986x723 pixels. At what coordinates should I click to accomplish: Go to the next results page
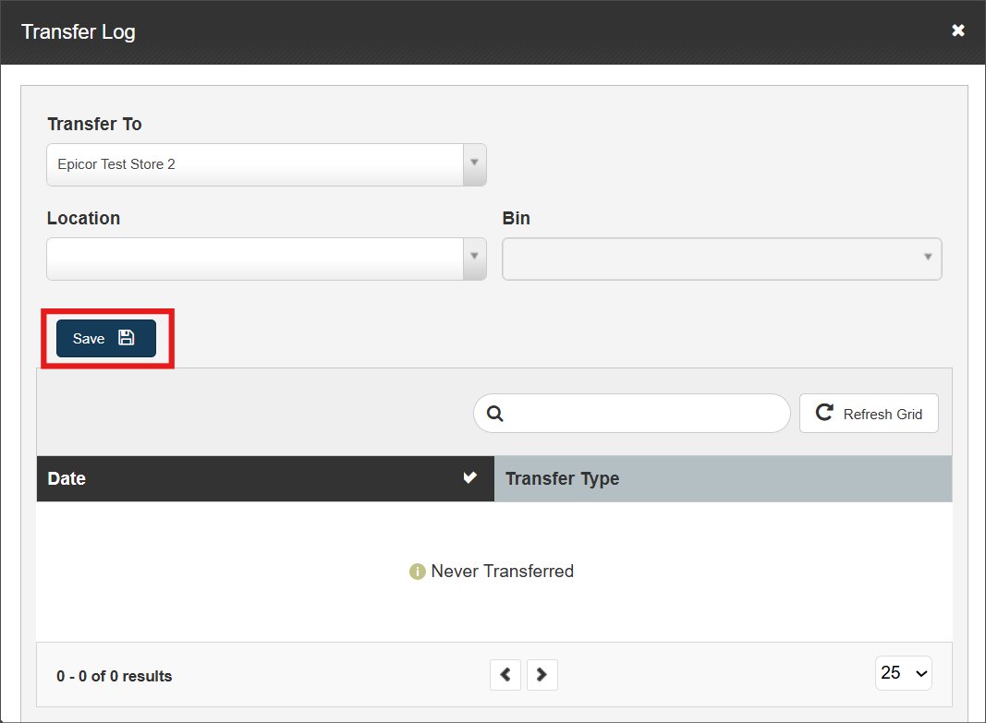pos(542,675)
